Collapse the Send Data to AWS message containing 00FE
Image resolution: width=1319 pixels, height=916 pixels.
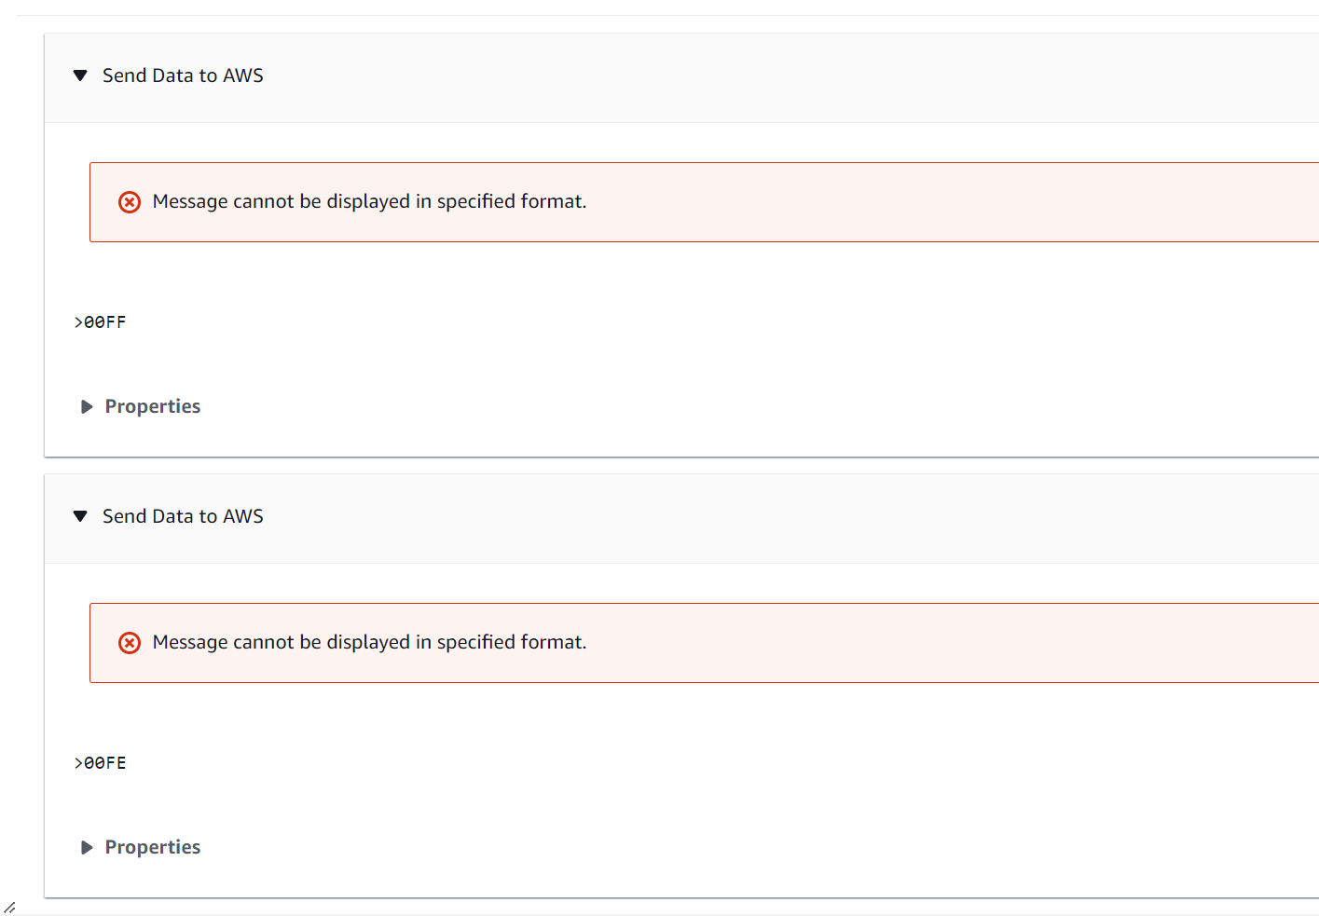pyautogui.click(x=80, y=516)
